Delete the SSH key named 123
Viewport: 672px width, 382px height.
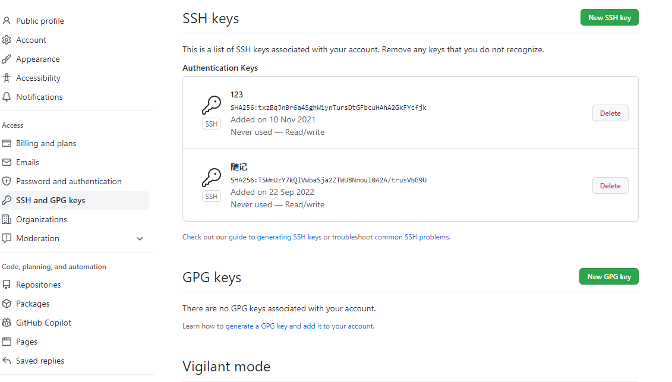610,113
